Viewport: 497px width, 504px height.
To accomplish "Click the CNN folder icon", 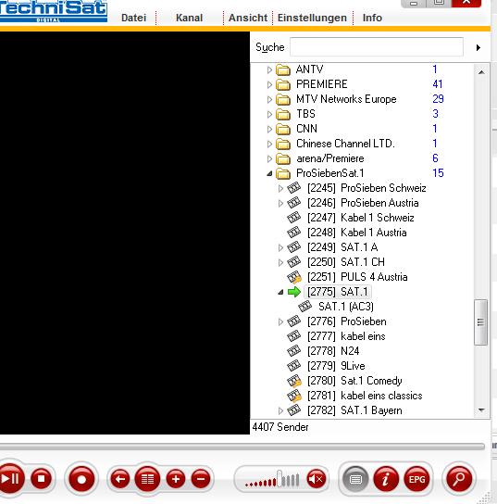I will (x=283, y=129).
